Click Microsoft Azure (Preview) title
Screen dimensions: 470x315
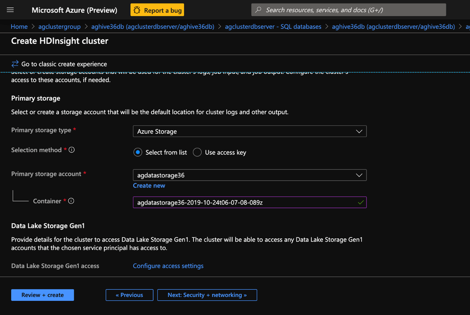[75, 10]
